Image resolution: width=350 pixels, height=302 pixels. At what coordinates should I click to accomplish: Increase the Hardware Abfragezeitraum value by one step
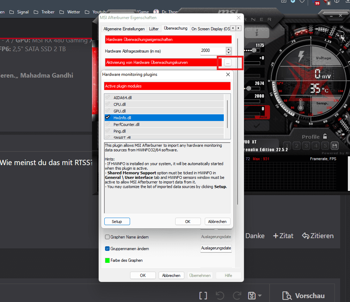coord(228,49)
